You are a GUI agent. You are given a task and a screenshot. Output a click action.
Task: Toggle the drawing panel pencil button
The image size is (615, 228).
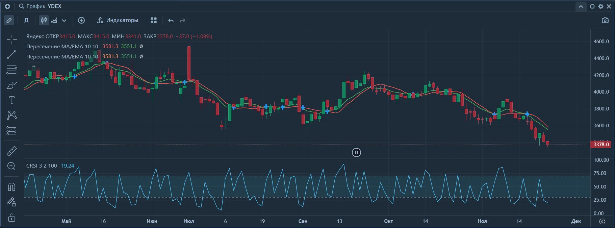click(x=9, y=20)
